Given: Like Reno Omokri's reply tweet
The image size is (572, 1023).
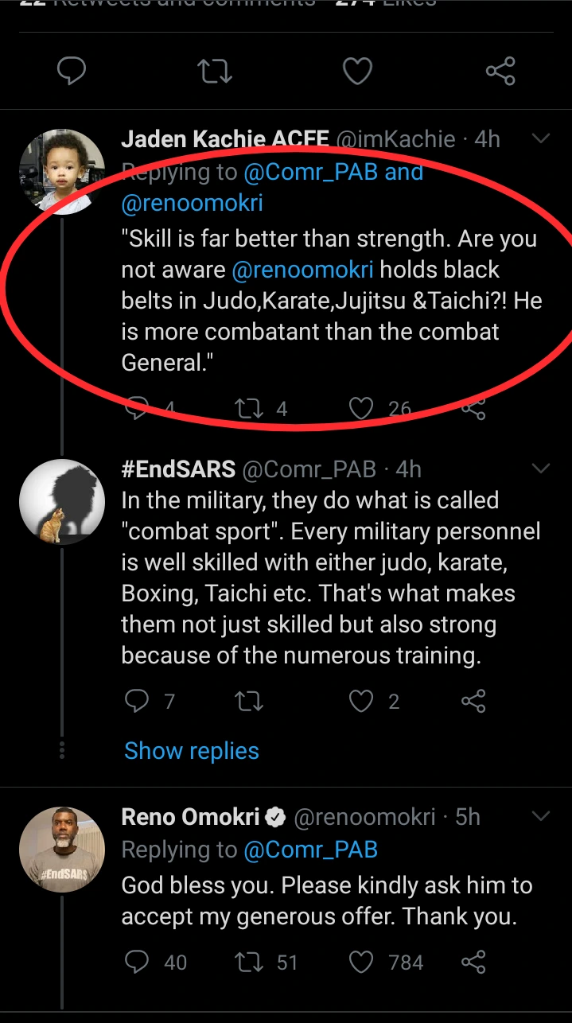Looking at the screenshot, I should (x=362, y=963).
